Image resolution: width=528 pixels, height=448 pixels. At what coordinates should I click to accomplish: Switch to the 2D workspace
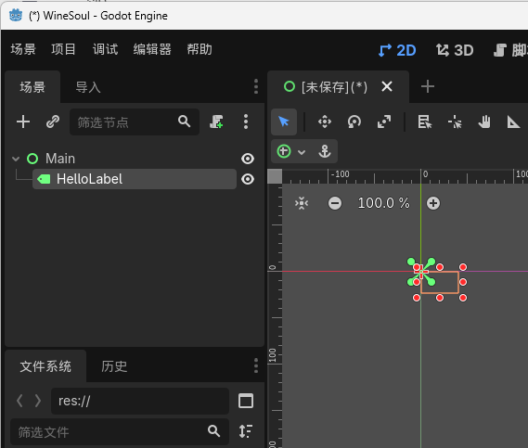coord(397,50)
